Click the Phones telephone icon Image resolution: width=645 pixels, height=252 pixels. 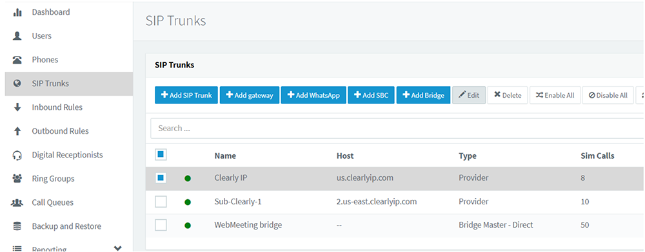[17, 60]
